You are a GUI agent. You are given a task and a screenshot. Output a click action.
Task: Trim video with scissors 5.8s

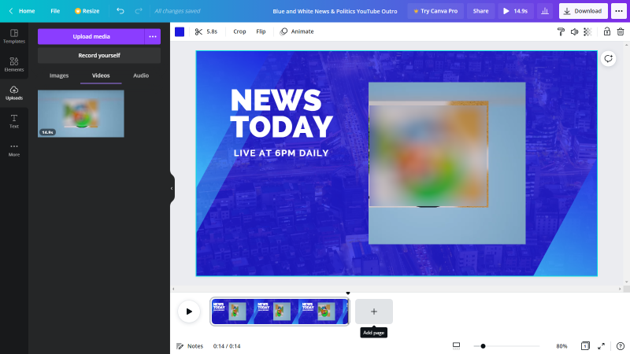click(206, 31)
